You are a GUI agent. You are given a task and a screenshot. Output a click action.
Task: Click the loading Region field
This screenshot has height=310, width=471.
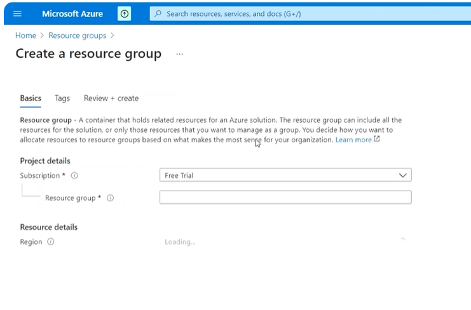point(285,242)
